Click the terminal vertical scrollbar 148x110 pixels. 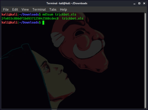(x=145, y=60)
